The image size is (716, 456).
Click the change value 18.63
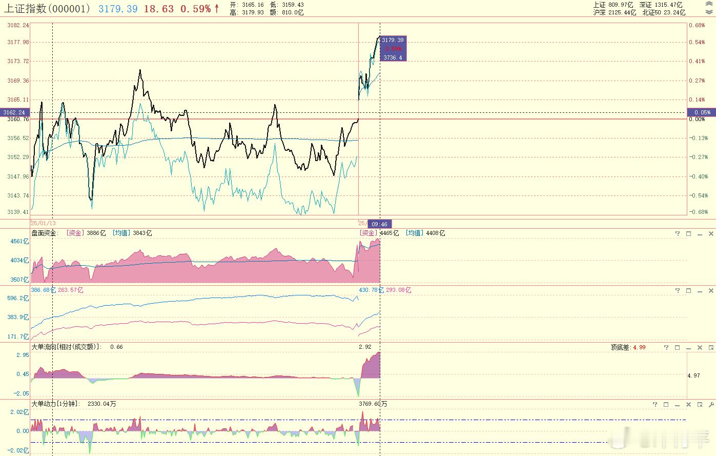(x=158, y=9)
